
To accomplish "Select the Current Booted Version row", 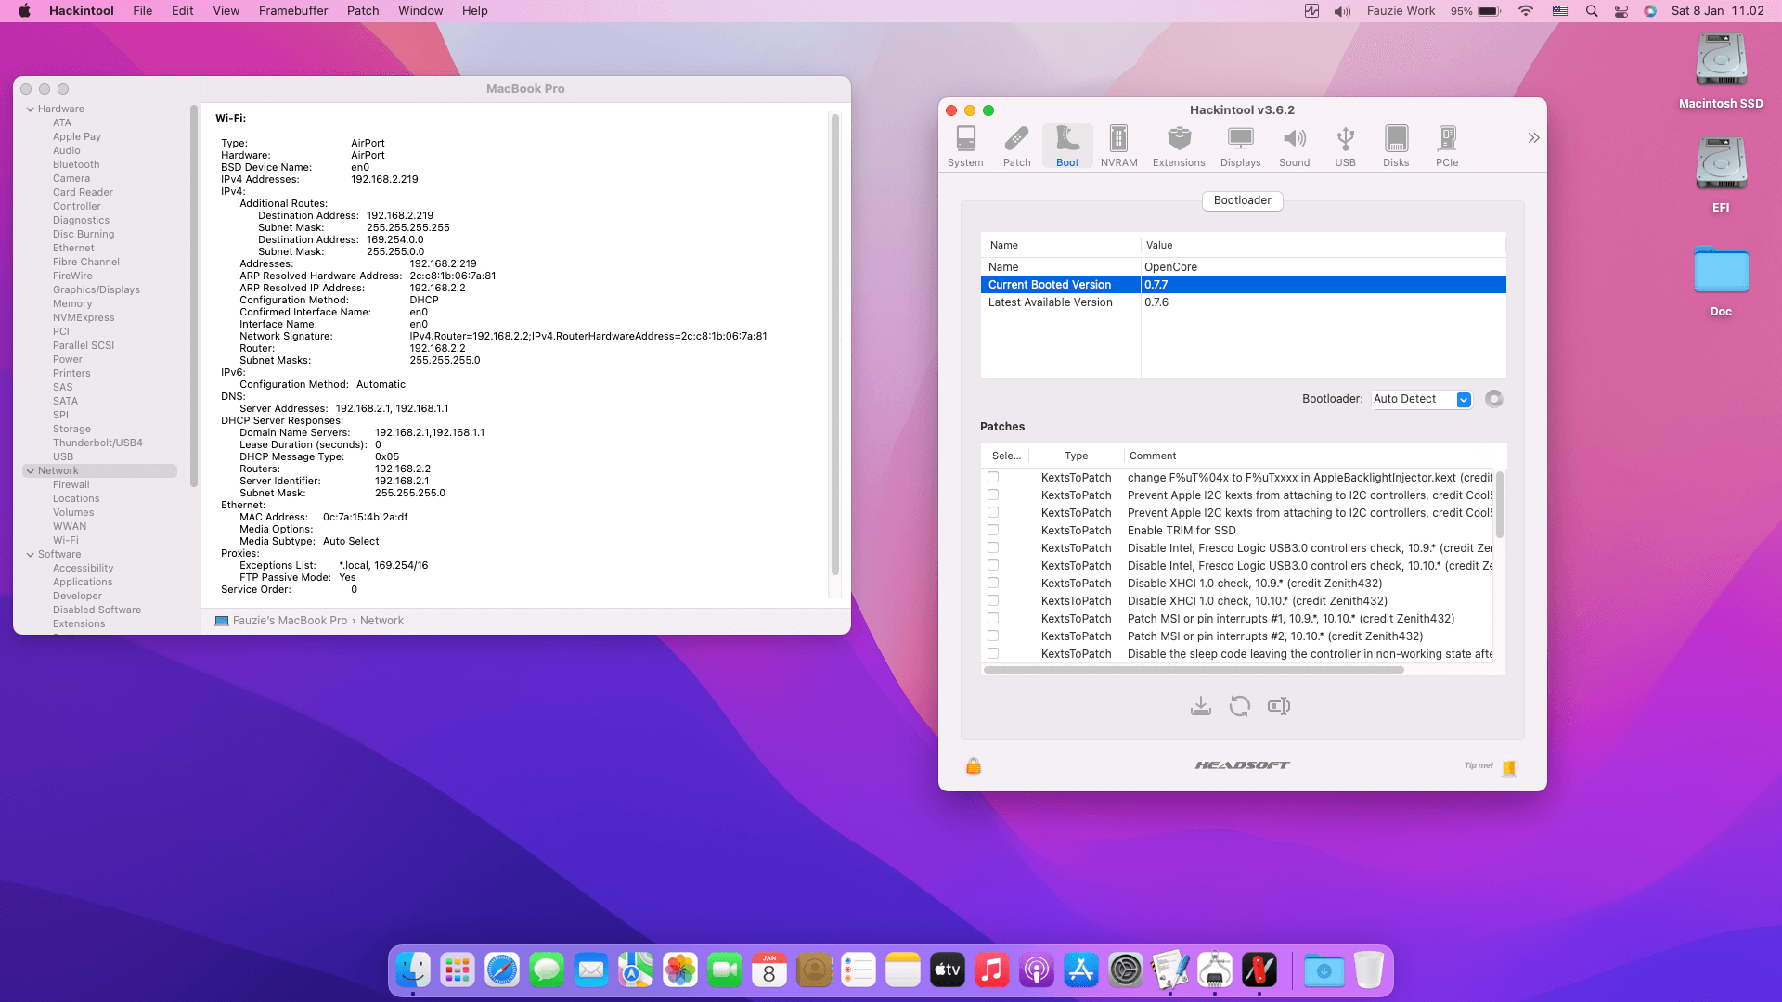I will [1243, 285].
